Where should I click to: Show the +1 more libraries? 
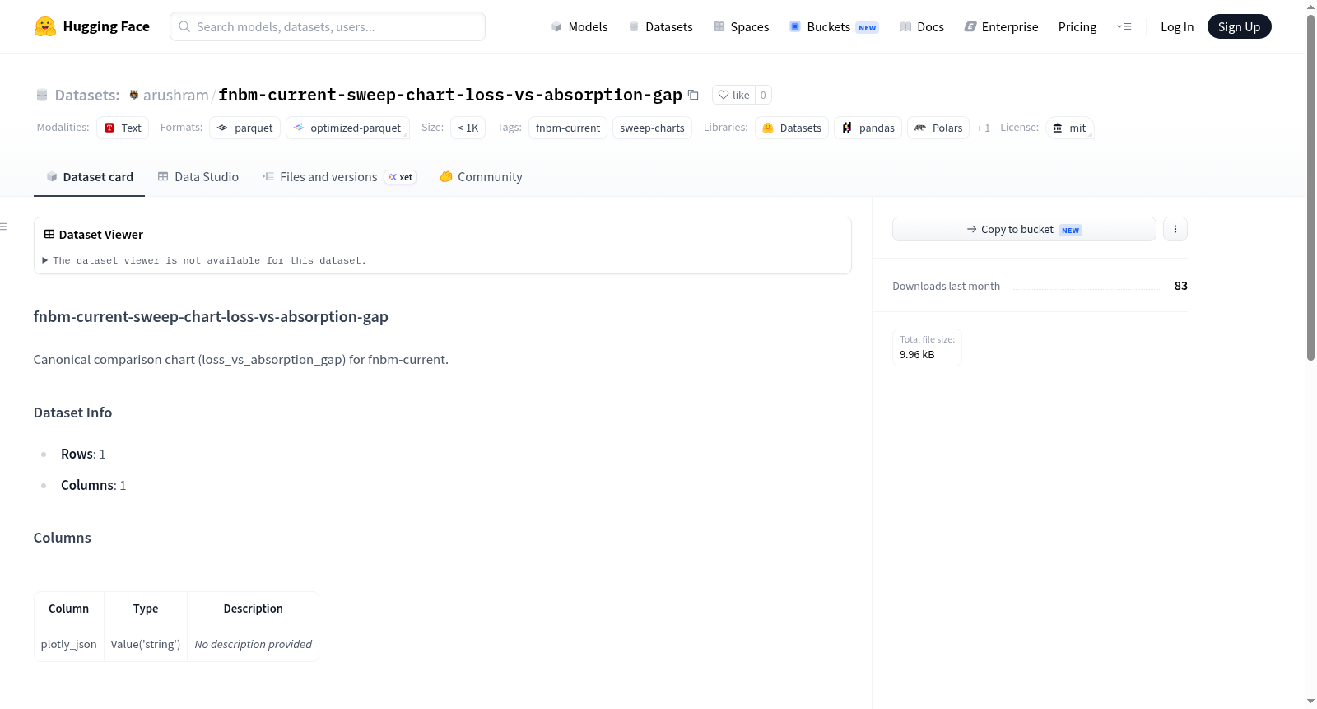(983, 128)
